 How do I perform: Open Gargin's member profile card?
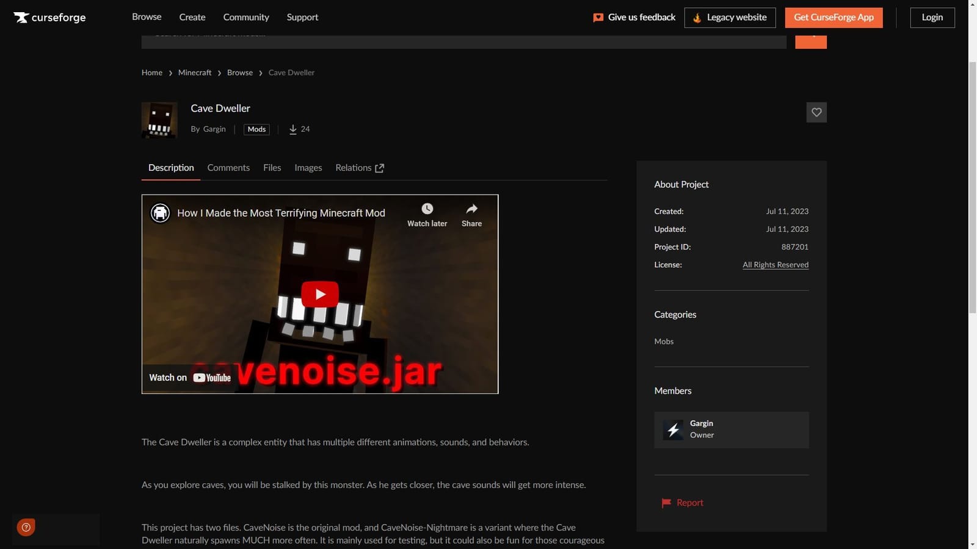731,429
